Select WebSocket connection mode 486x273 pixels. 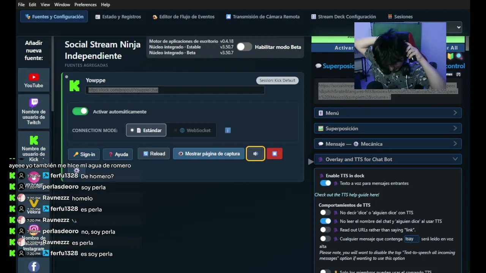point(192,130)
